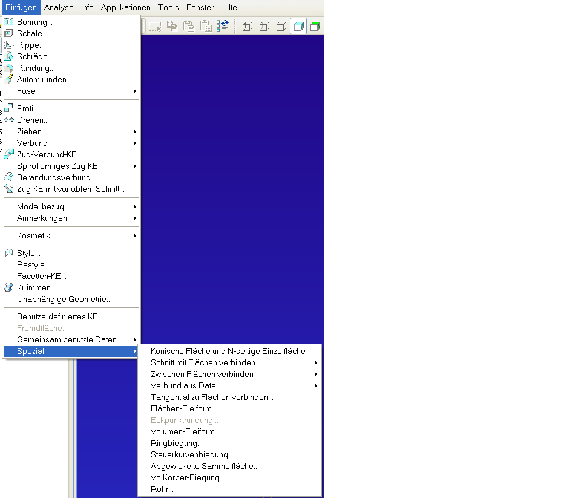Expand the Verbund submenu
581x498 pixels.
tap(71, 143)
